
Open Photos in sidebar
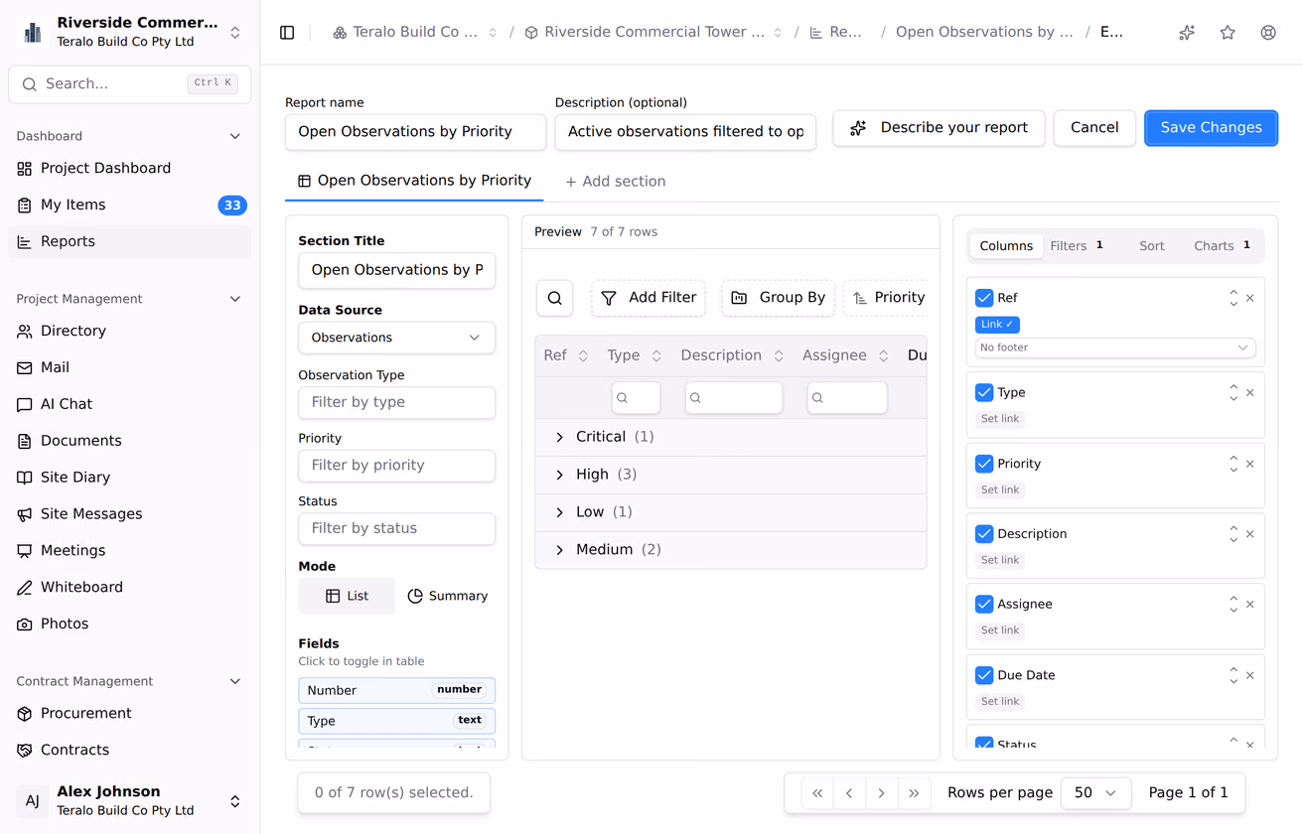[x=129, y=625]
